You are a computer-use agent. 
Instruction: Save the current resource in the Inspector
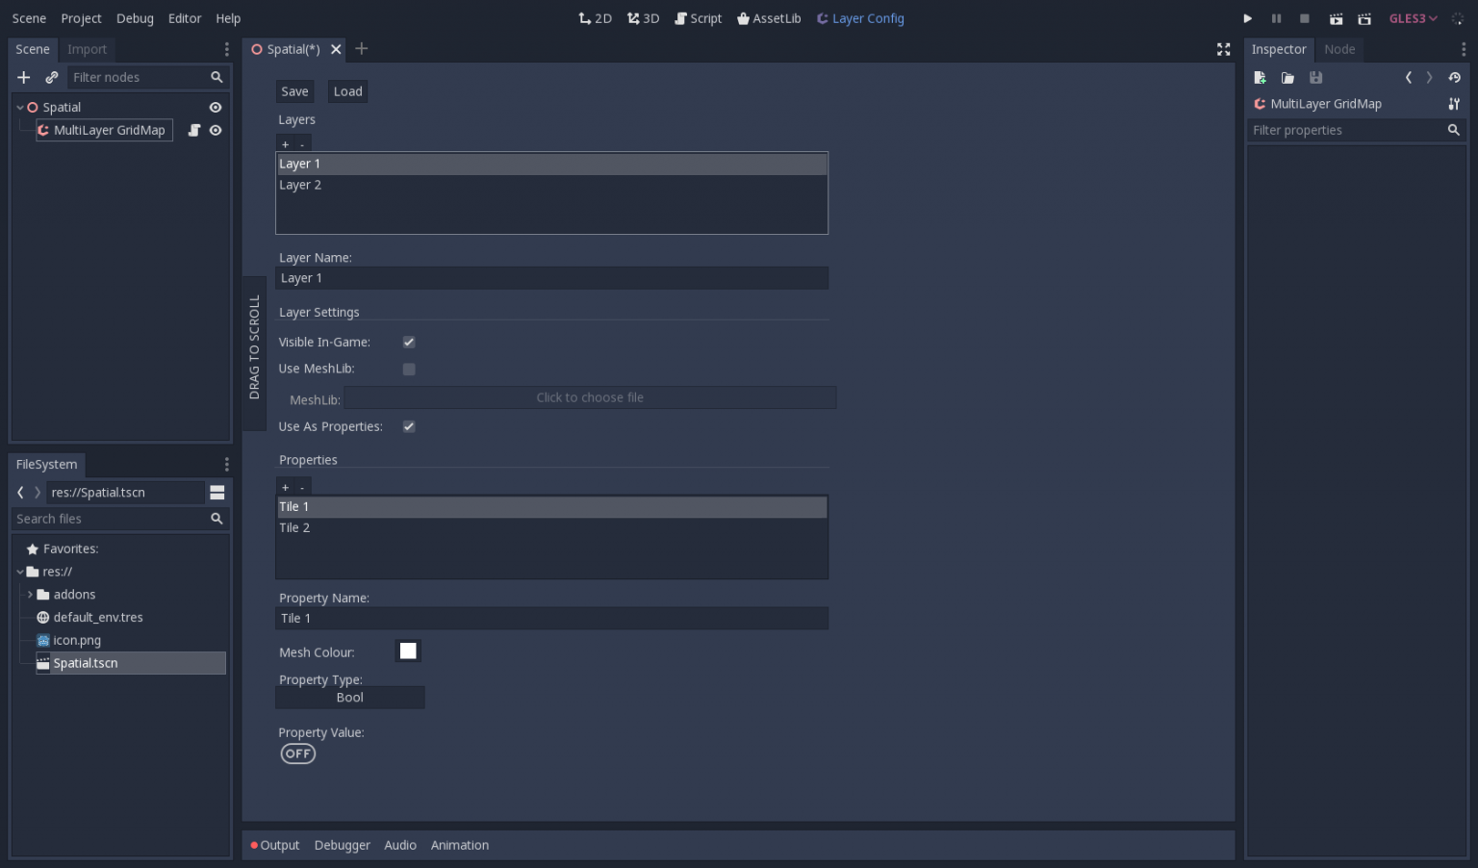[1316, 77]
